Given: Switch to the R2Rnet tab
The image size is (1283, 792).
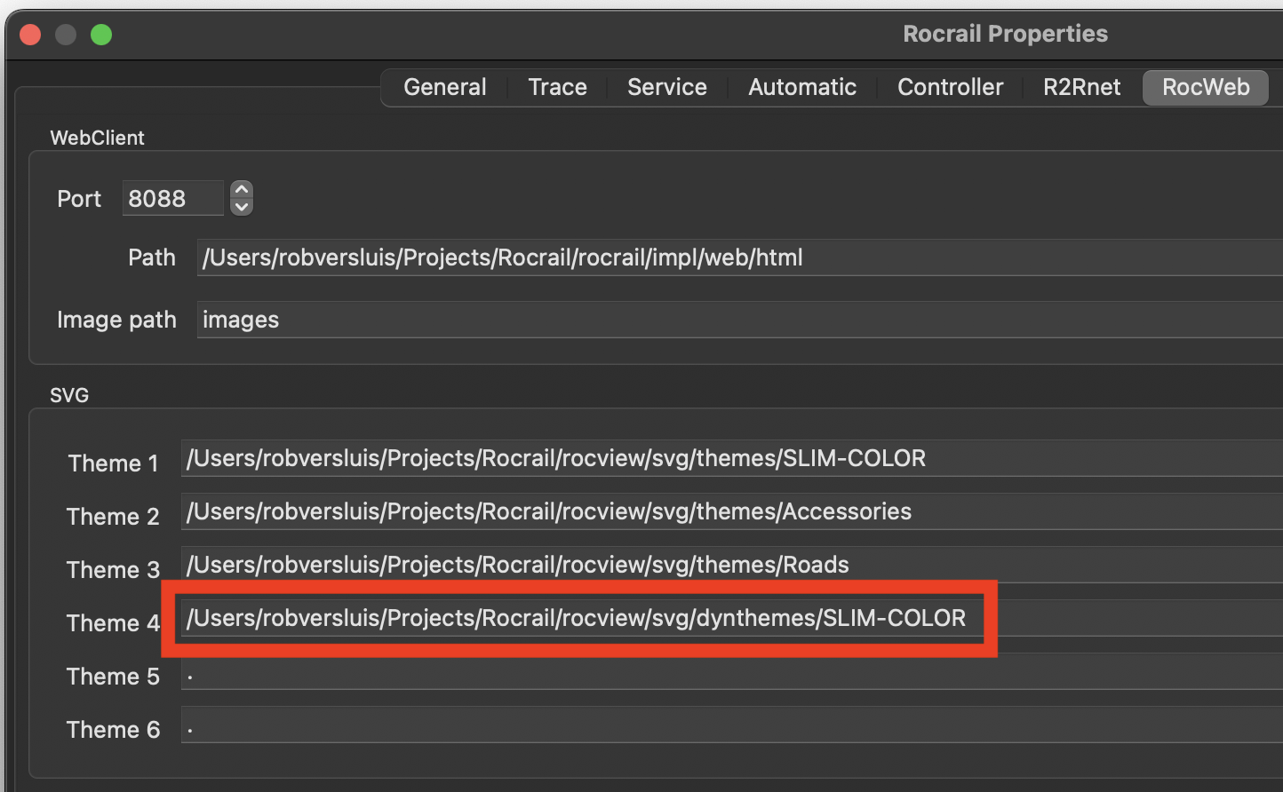Looking at the screenshot, I should tap(1081, 87).
